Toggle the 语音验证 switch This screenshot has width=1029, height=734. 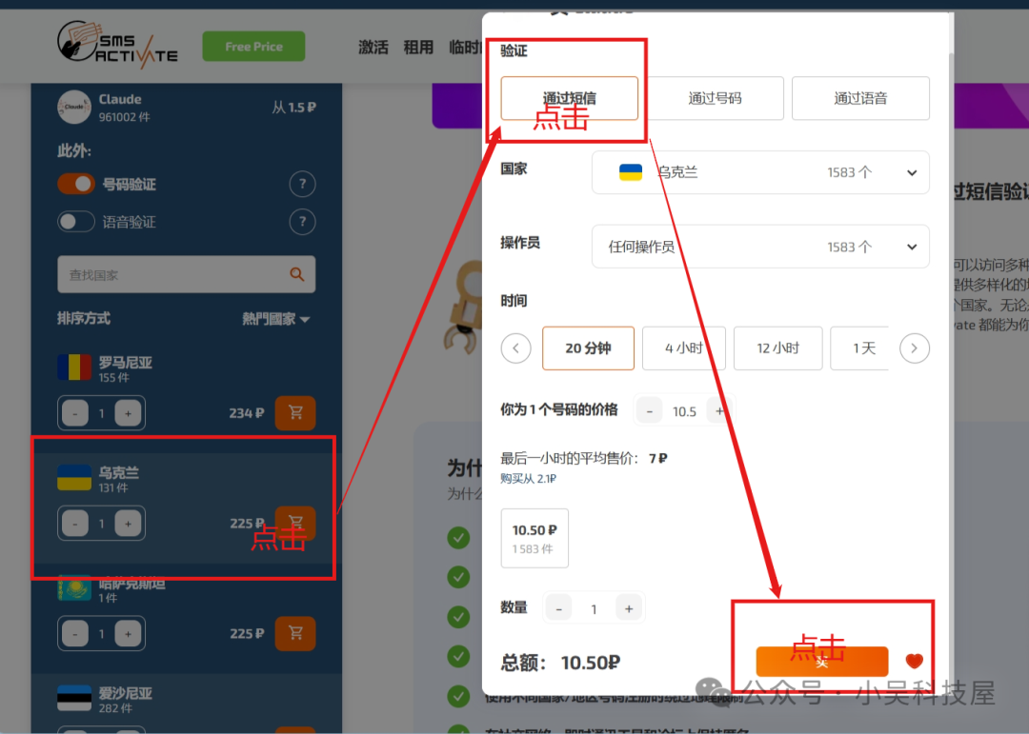(x=76, y=222)
